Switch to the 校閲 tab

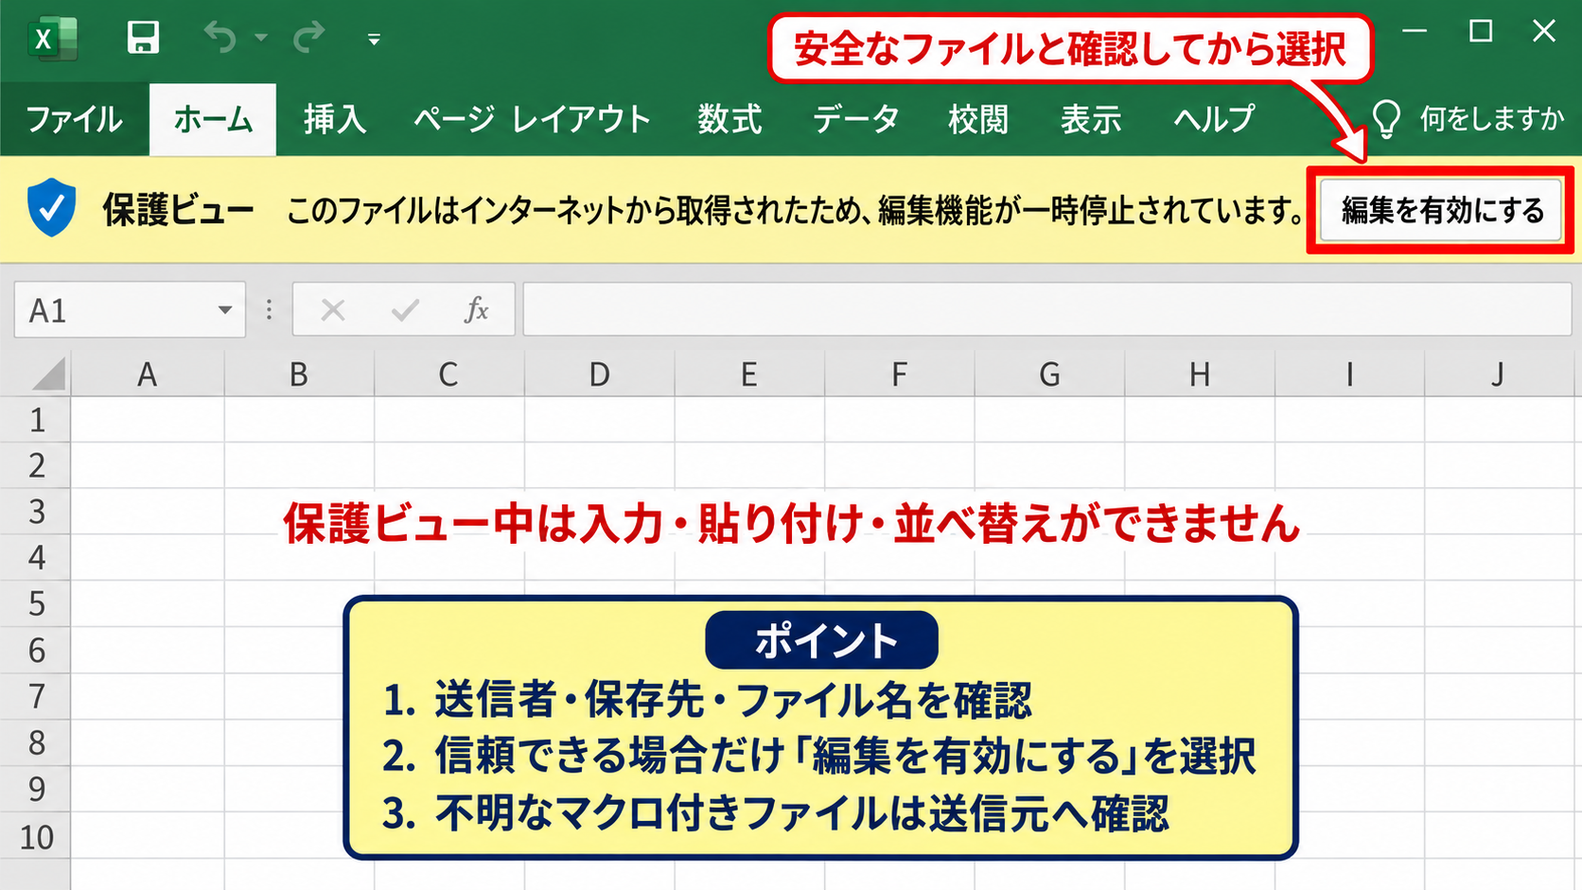coord(978,119)
